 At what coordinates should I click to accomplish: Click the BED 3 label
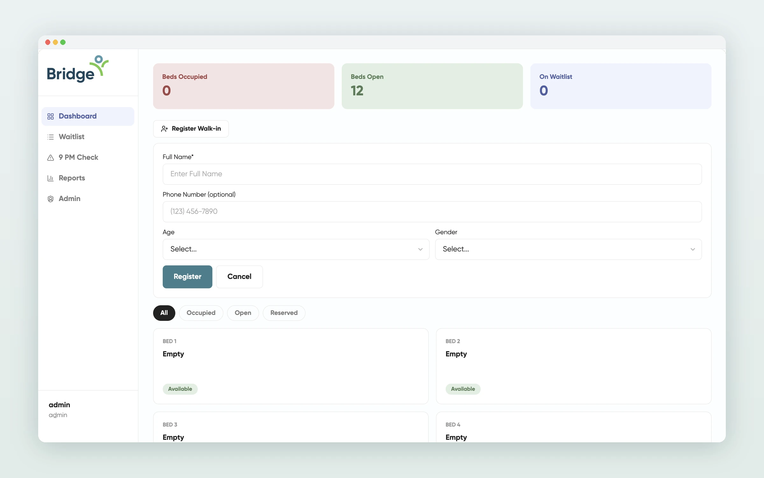tap(170, 424)
